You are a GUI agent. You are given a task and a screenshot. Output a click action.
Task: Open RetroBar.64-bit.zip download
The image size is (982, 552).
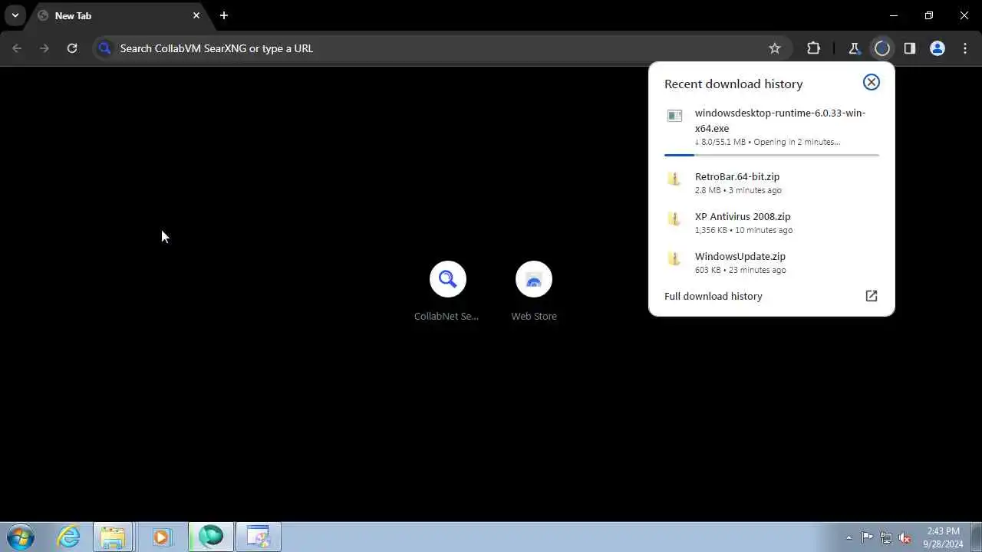(772, 182)
